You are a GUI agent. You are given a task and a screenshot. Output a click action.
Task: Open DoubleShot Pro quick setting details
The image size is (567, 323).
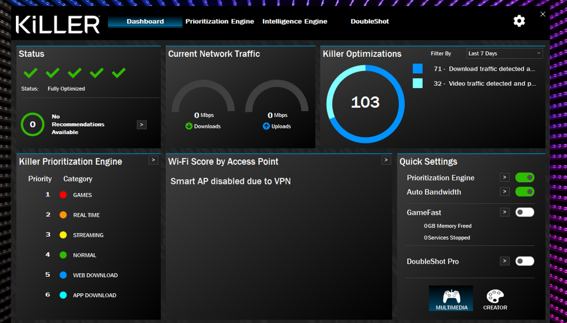[x=505, y=261]
